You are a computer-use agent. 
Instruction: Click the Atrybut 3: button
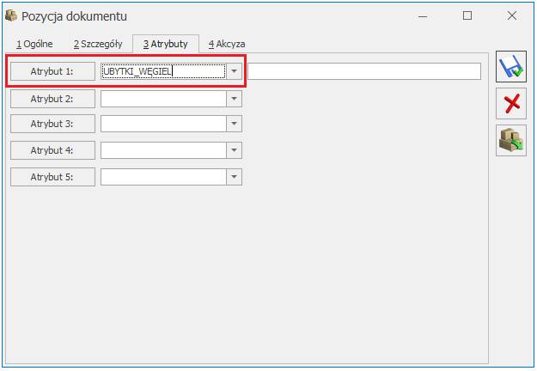[x=52, y=124]
